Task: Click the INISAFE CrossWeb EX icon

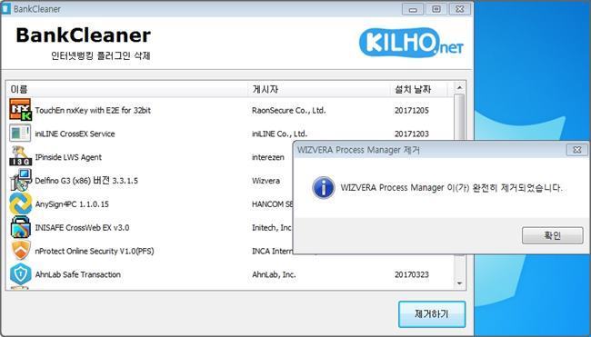Action: tap(20, 227)
